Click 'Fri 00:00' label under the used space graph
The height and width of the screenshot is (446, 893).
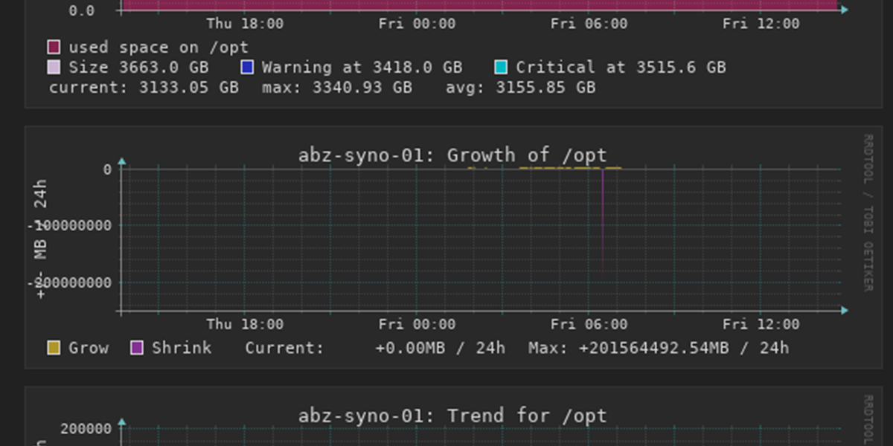point(417,24)
